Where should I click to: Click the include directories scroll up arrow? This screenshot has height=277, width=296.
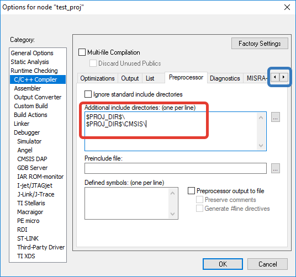(261, 118)
